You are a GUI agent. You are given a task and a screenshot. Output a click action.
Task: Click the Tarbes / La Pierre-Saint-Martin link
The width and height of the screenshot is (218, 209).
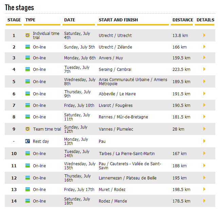coord(127,153)
